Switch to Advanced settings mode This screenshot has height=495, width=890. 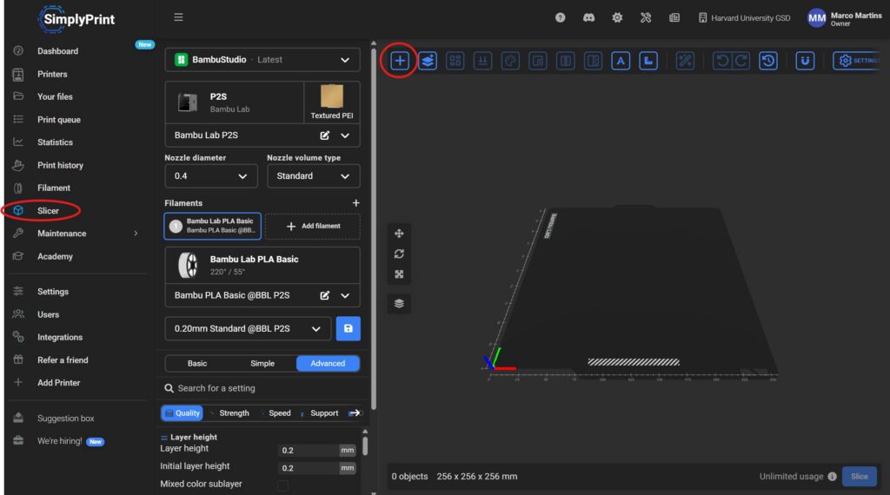point(328,364)
